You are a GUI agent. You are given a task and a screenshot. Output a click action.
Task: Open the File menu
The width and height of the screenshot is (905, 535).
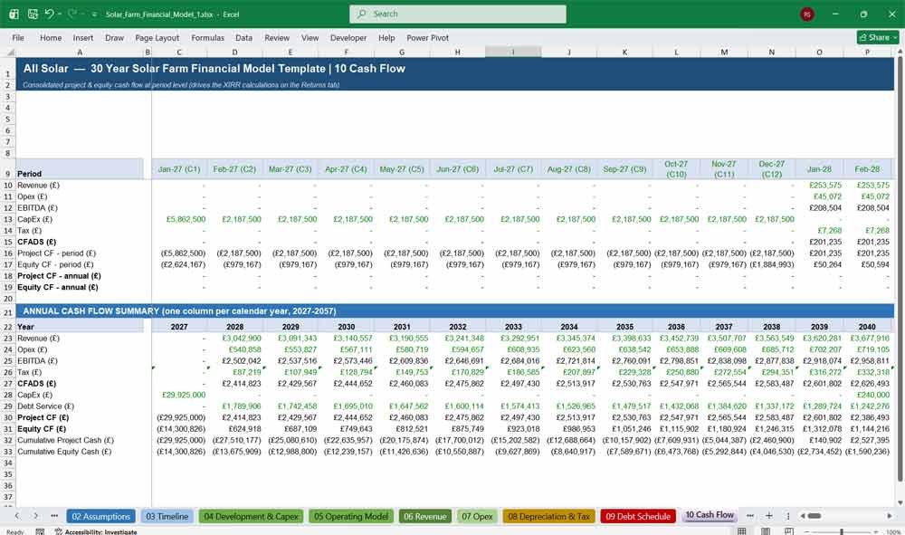coord(18,37)
